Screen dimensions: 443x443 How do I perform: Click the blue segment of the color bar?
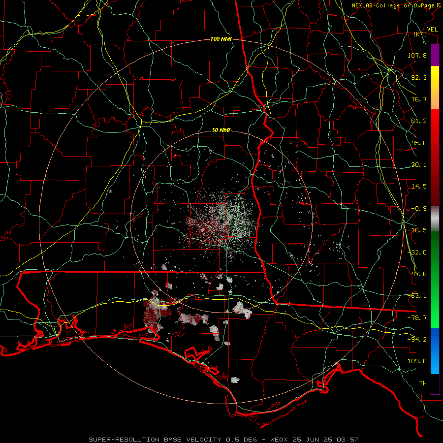[435, 351]
